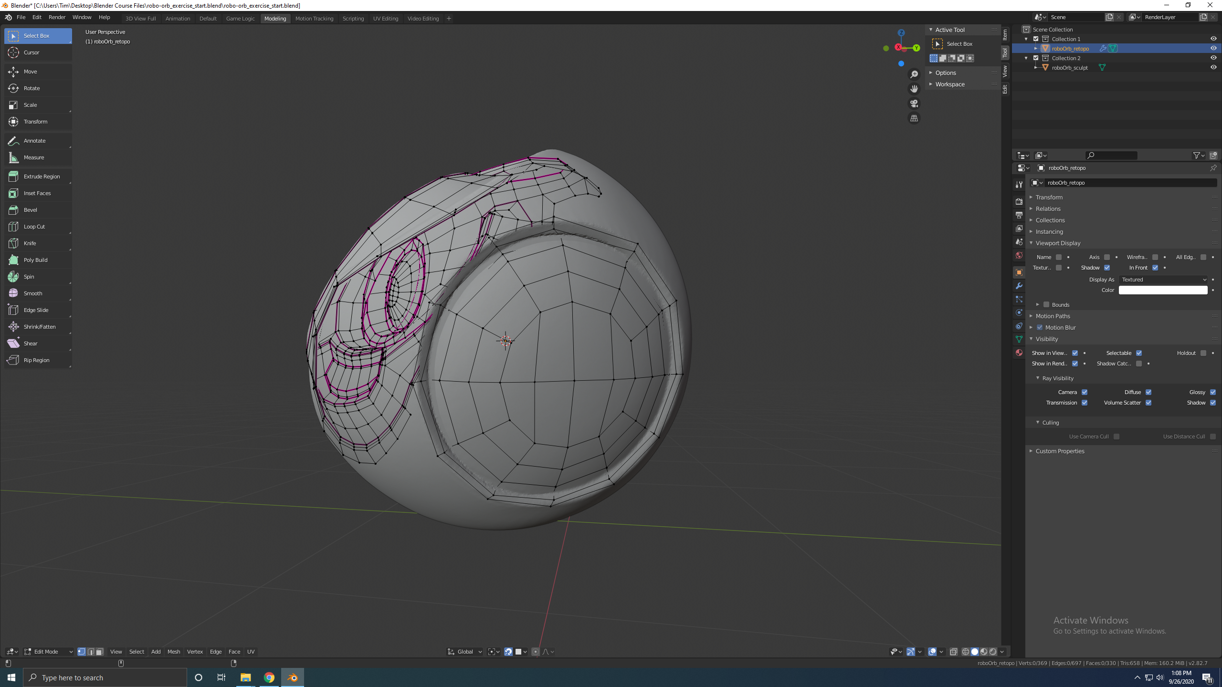Select the Knife tool
Screen dimensions: 1222x687
click(30, 243)
